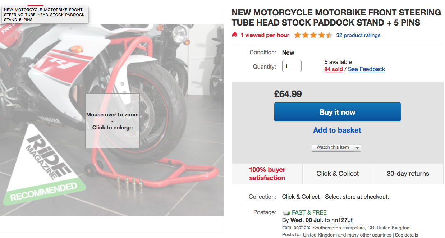Add the paddock stand to basket
The width and height of the screenshot is (445, 238).
point(337,130)
